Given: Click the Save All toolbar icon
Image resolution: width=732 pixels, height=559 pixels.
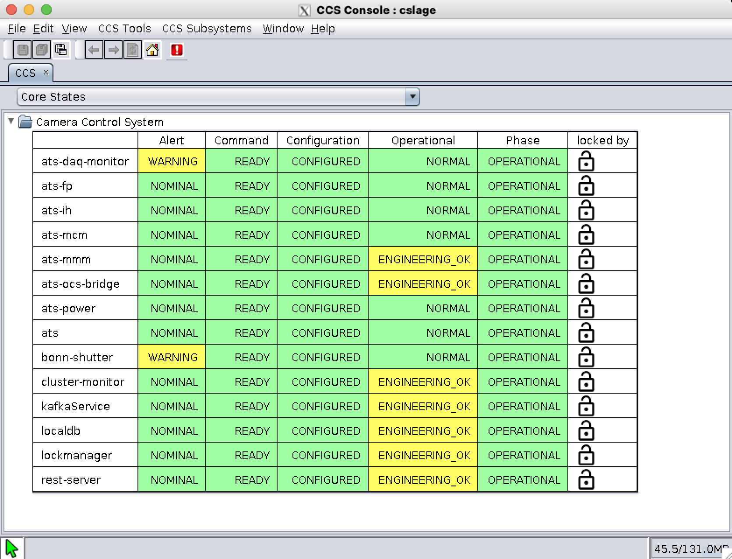Looking at the screenshot, I should 42,50.
